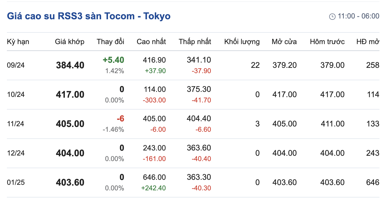Click the clock icon beside trading hours

pyautogui.click(x=332, y=17)
